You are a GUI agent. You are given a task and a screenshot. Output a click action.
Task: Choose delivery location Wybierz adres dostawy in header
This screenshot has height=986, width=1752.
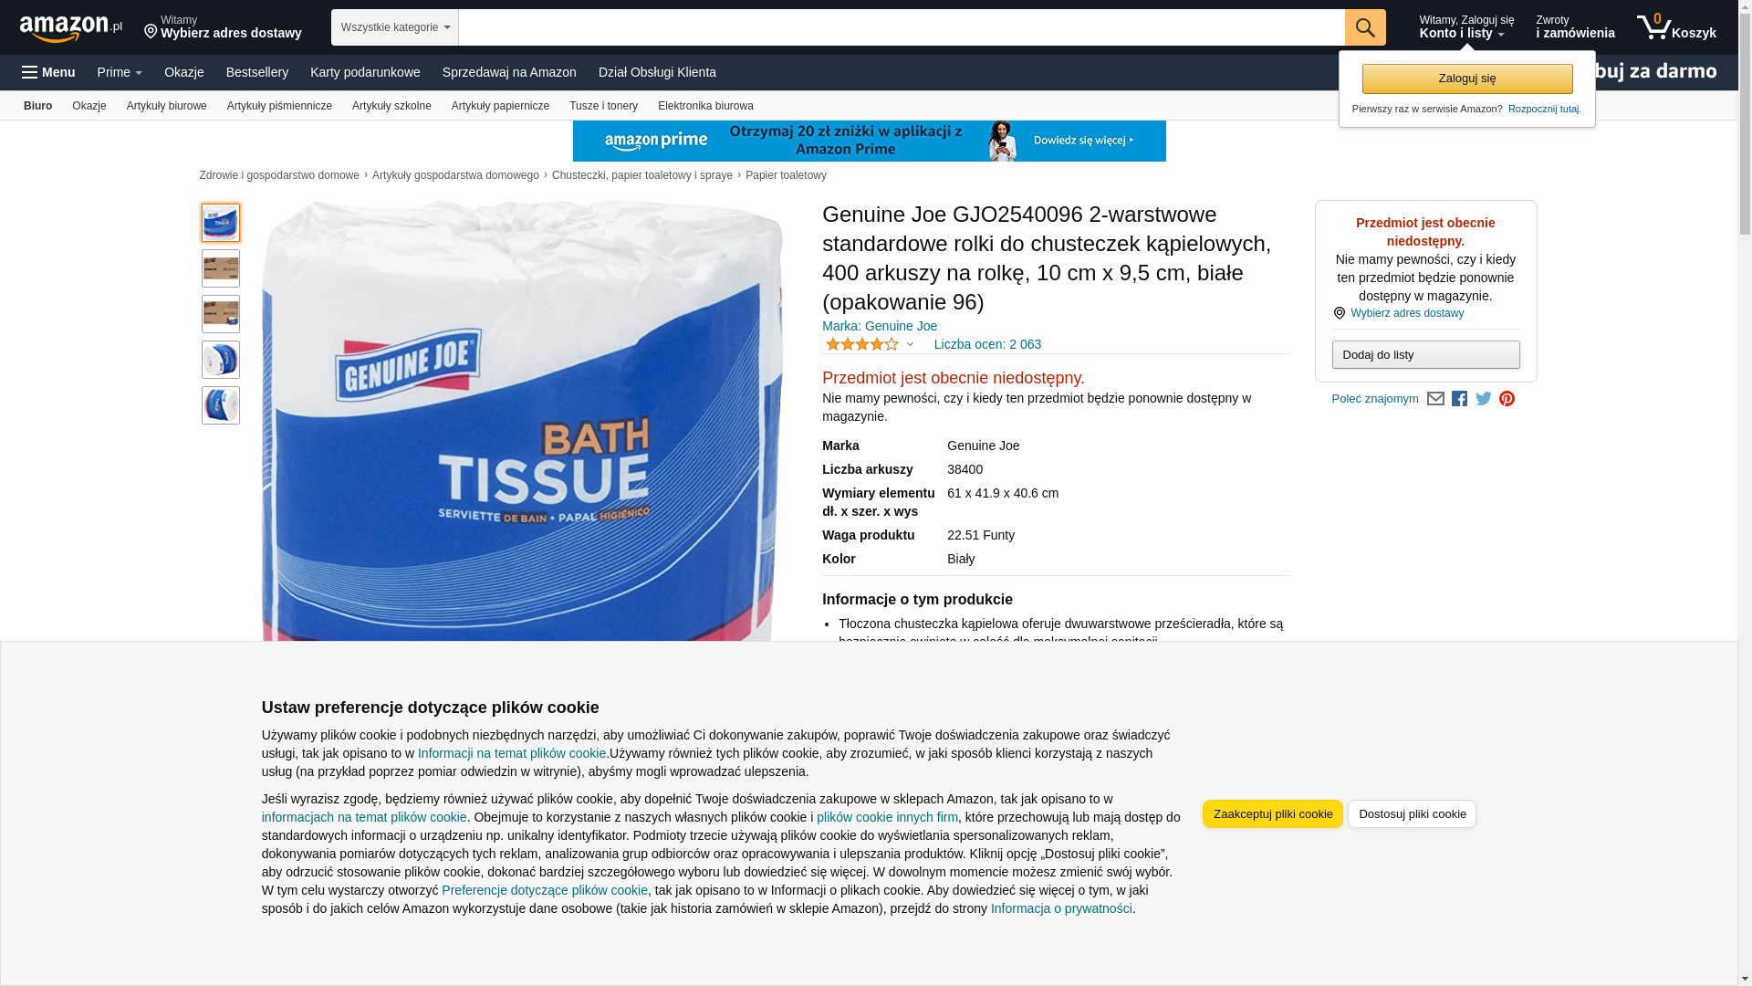click(223, 27)
